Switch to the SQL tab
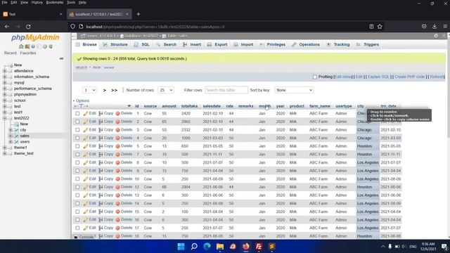The width and height of the screenshot is (450, 253). point(142,45)
